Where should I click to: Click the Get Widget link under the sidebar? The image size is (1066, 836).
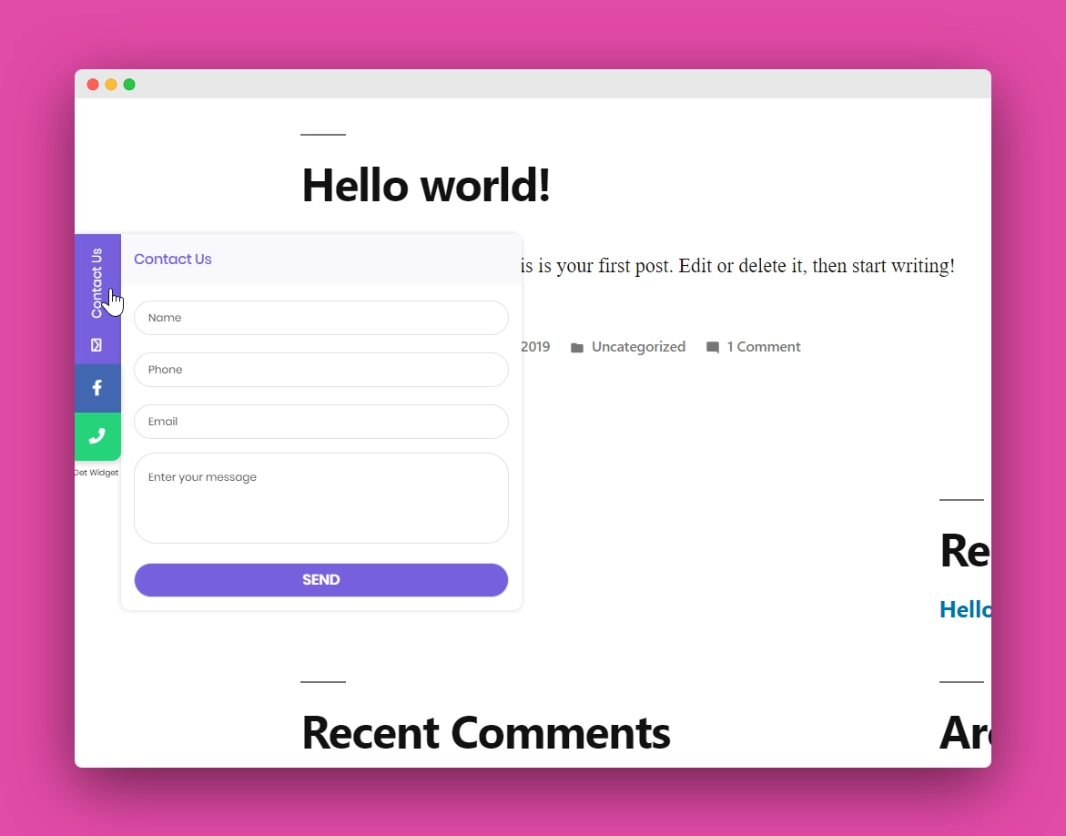tap(96, 473)
